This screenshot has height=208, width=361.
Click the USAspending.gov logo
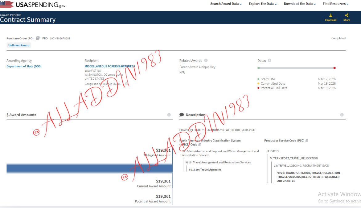[x=33, y=4]
